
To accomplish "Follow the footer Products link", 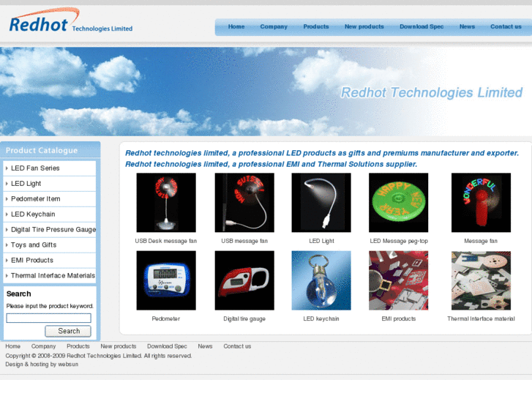I will coord(78,346).
